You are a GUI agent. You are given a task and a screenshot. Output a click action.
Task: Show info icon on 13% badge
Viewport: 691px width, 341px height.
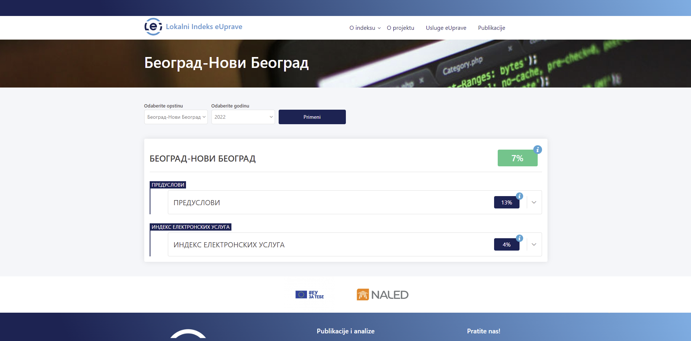point(520,196)
